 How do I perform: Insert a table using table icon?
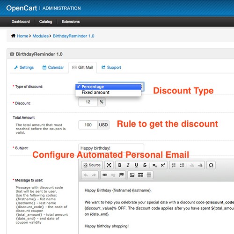point(140,175)
